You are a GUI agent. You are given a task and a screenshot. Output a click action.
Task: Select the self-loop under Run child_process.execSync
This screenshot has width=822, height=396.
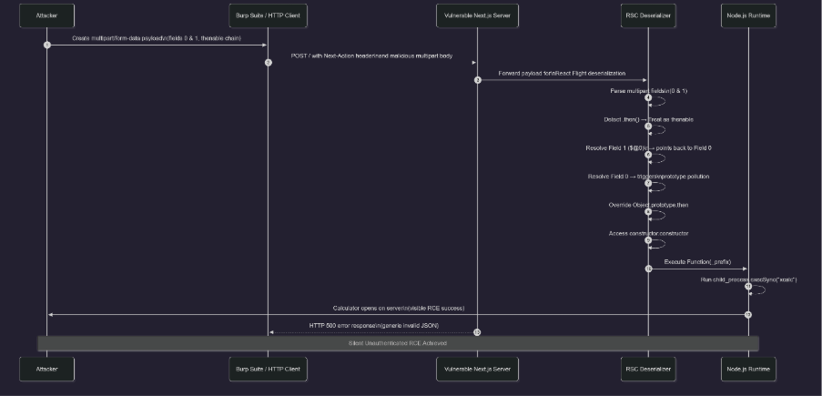pos(757,289)
